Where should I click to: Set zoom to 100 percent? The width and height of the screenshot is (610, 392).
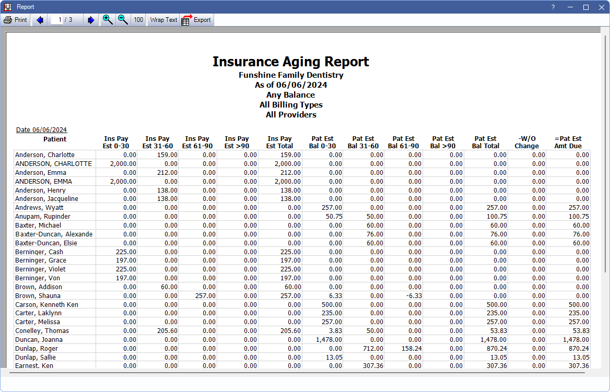pos(138,20)
